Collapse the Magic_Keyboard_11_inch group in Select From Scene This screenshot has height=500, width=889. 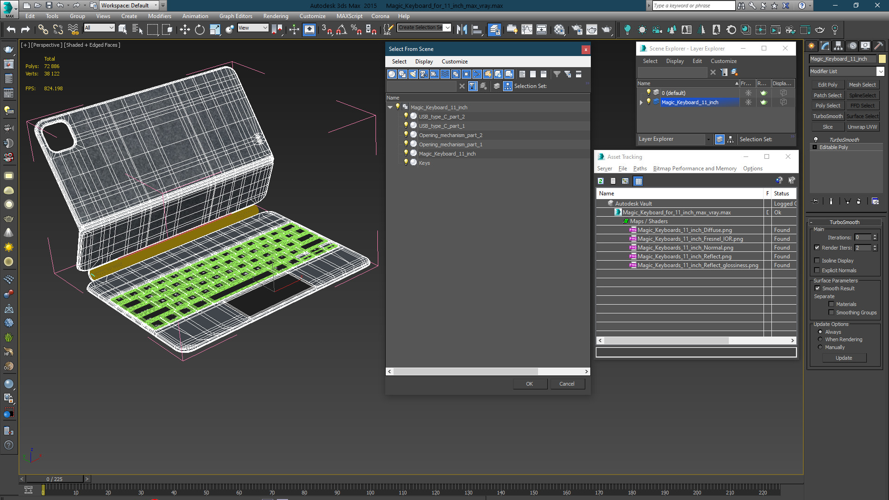[390, 107]
